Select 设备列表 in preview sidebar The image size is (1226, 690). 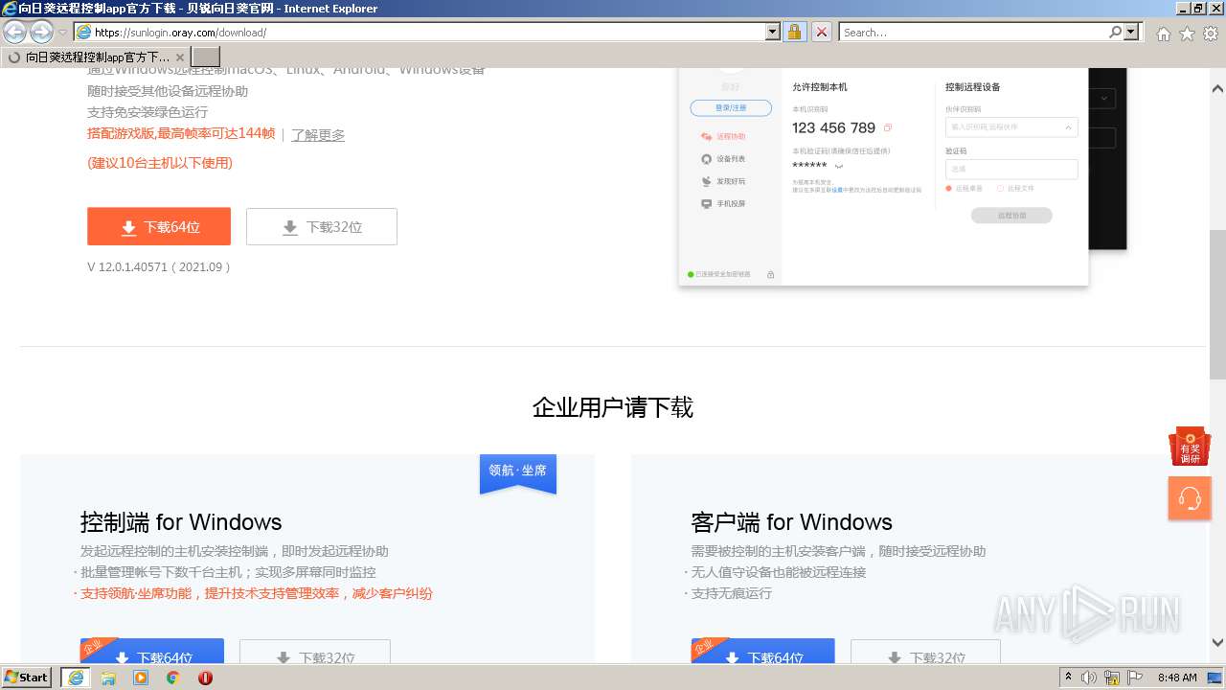tap(724, 159)
